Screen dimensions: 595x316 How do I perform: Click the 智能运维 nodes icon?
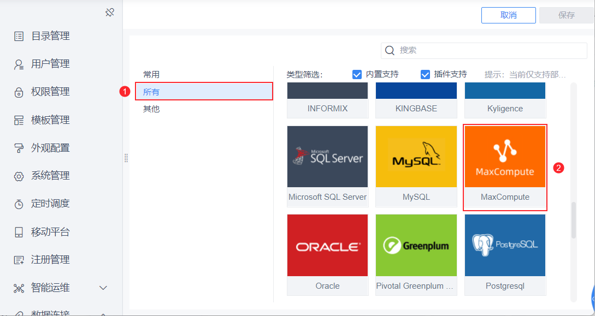(x=19, y=288)
